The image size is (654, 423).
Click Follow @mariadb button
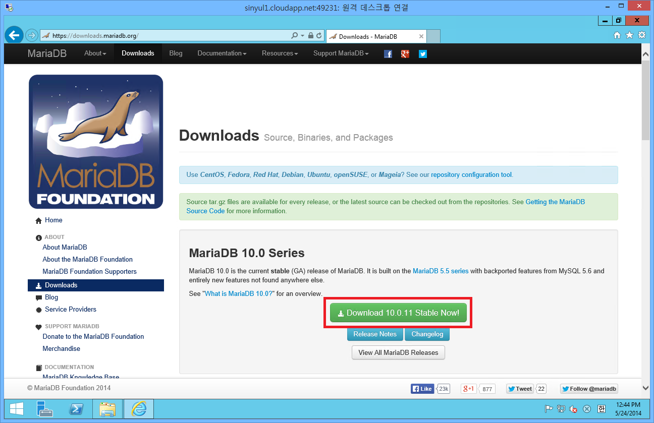[589, 389]
